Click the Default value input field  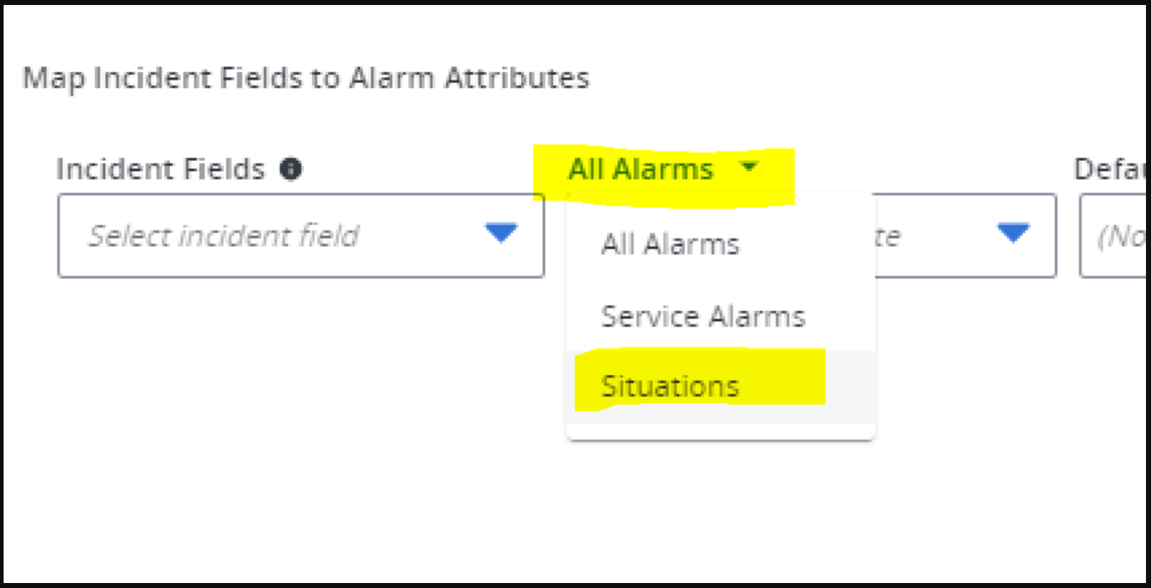click(1116, 235)
